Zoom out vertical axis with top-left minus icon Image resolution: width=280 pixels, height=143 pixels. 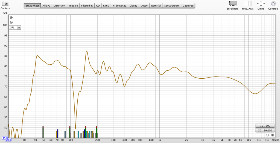click(11, 22)
